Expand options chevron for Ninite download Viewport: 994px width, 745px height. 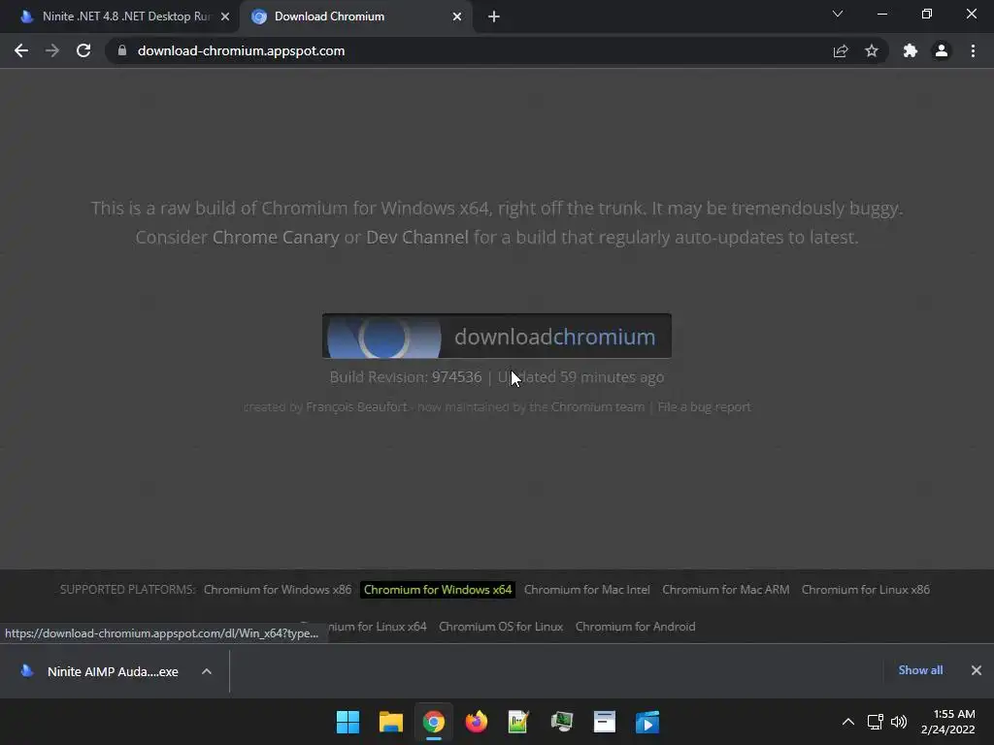(x=207, y=671)
